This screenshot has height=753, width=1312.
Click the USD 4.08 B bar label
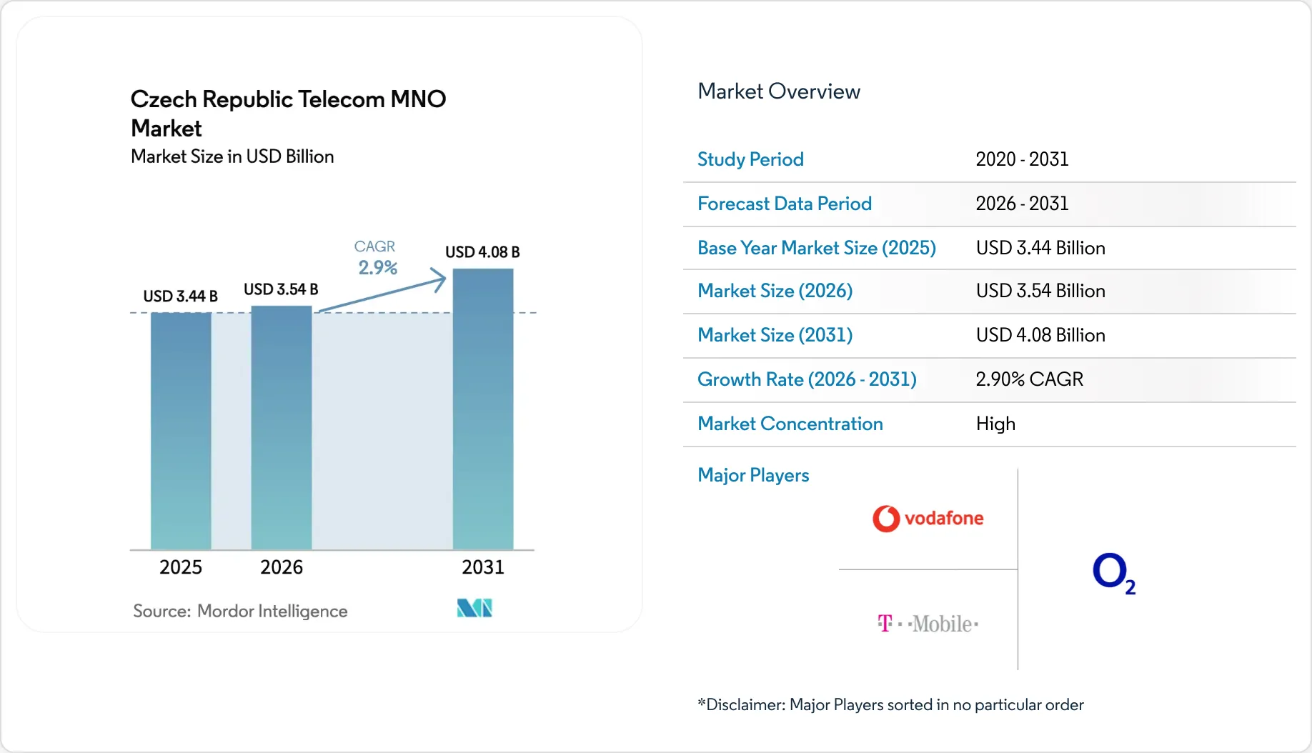pyautogui.click(x=482, y=252)
